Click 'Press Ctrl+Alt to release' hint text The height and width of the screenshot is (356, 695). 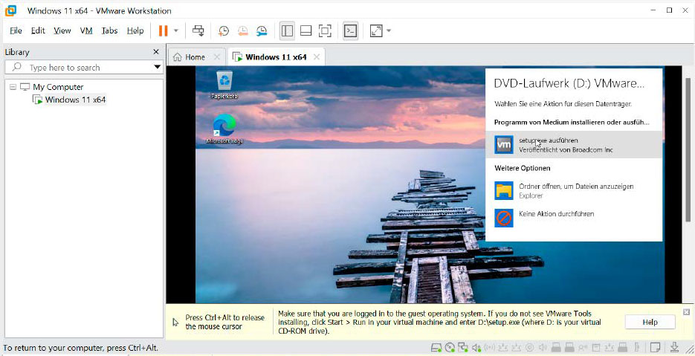coord(224,322)
